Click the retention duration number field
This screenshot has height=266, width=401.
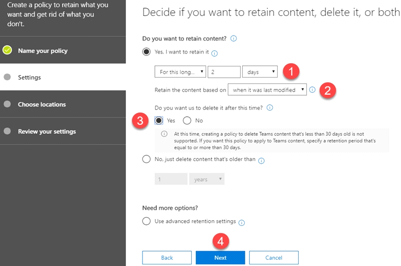click(x=224, y=72)
